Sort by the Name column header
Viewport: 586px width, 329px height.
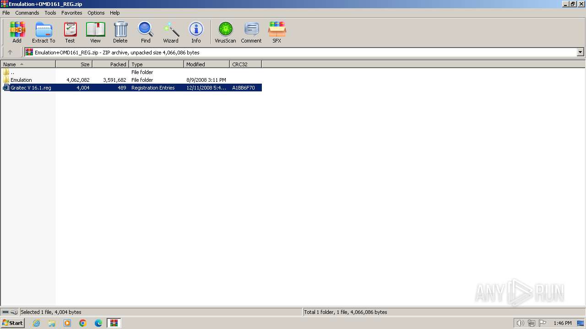[28, 64]
